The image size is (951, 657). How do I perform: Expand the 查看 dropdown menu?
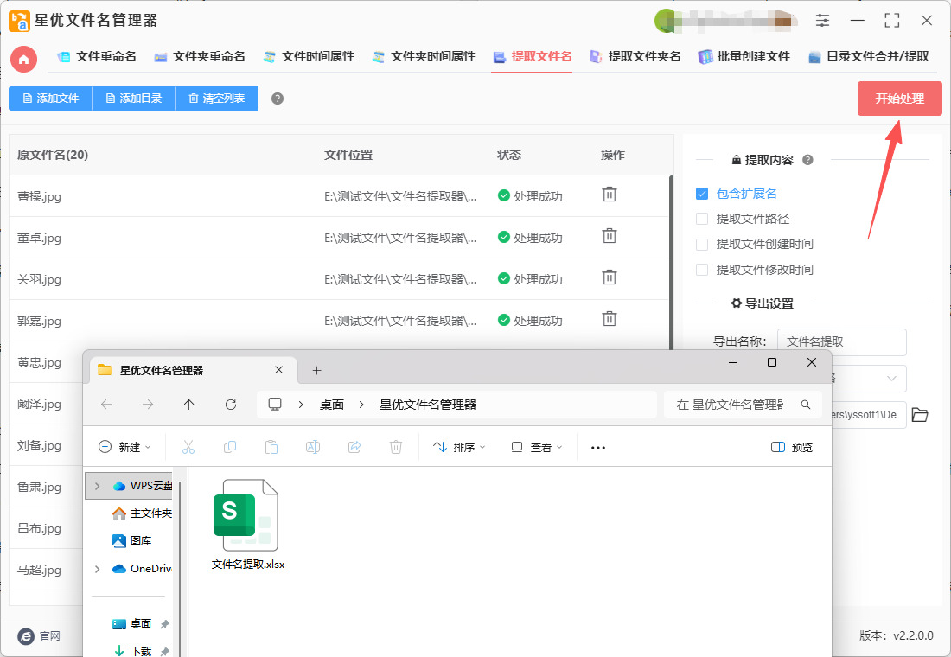[x=537, y=447]
